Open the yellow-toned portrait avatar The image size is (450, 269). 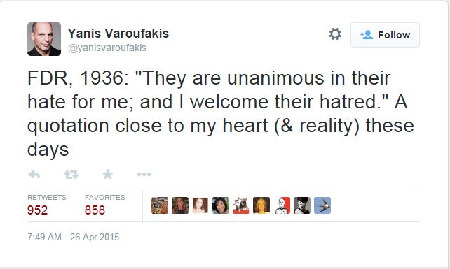pos(261,205)
